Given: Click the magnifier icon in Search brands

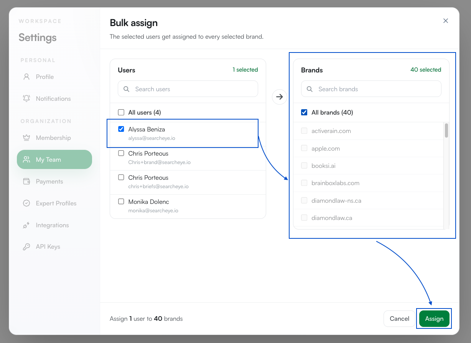Looking at the screenshot, I should [x=310, y=89].
